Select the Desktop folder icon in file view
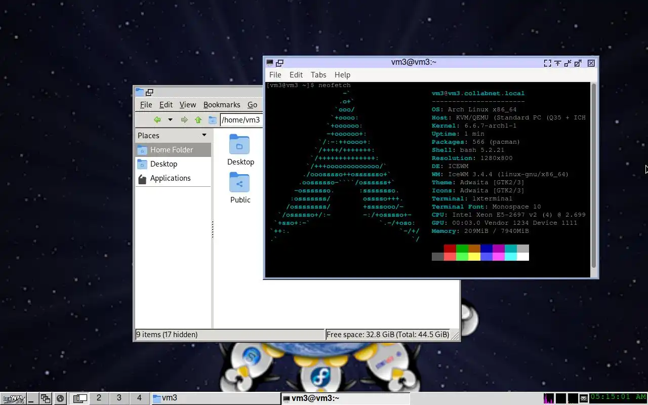Screen dimensions: 648x405 point(239,145)
